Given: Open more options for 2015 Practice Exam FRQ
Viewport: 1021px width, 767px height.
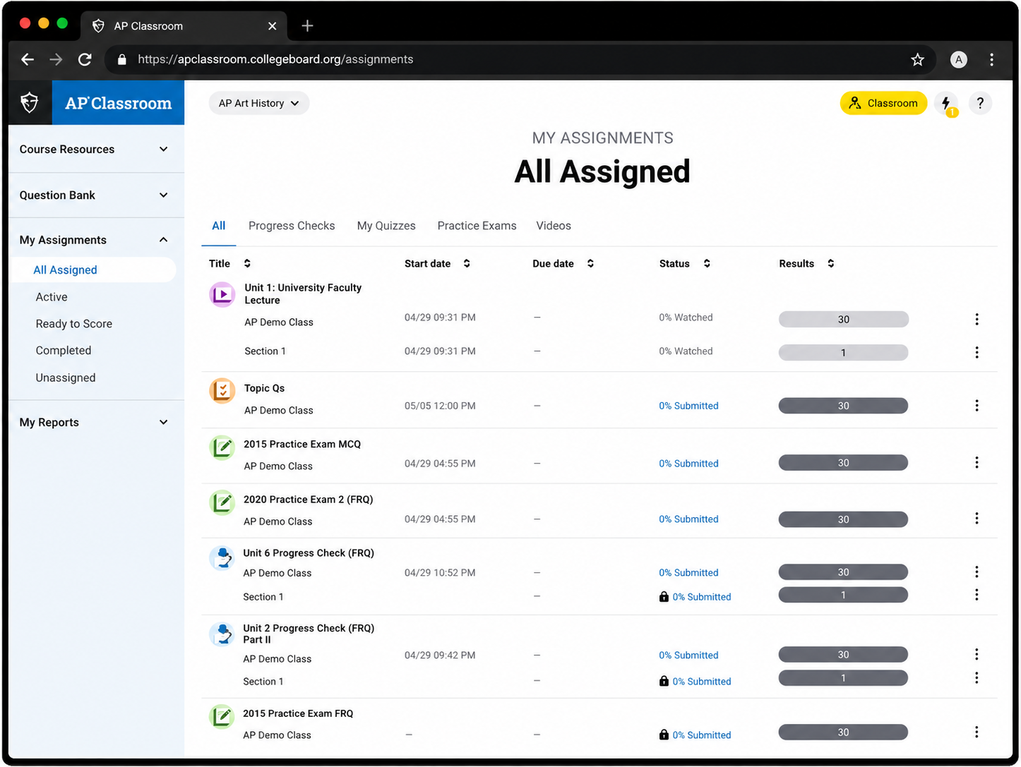Looking at the screenshot, I should pyautogui.click(x=977, y=732).
